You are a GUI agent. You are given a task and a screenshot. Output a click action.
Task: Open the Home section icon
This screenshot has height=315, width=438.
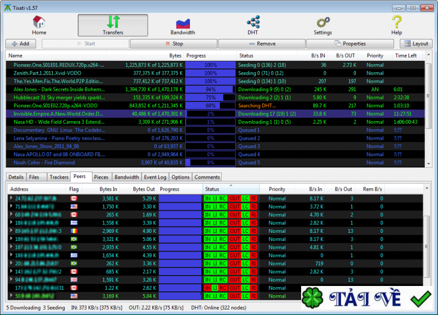click(x=39, y=23)
